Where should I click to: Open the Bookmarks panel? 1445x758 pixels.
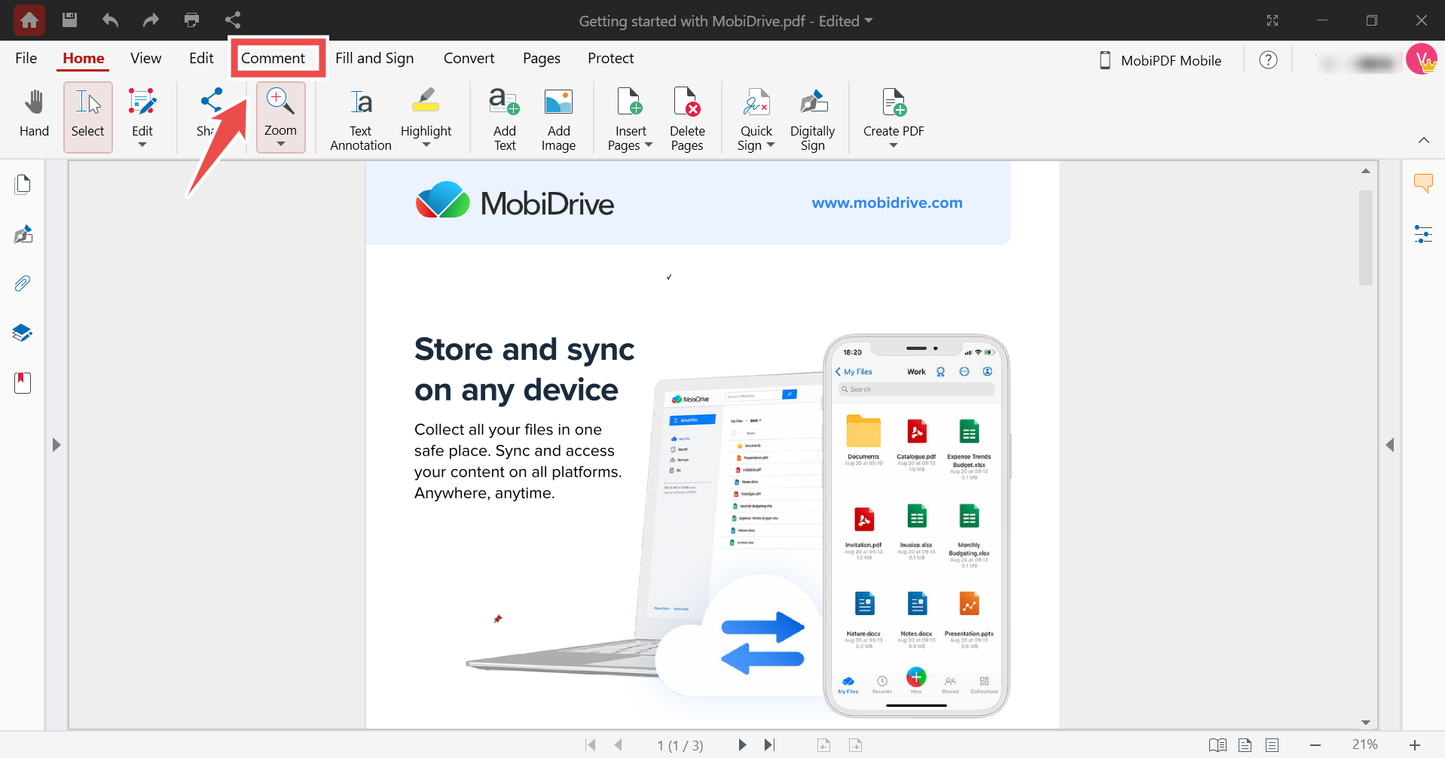point(22,382)
